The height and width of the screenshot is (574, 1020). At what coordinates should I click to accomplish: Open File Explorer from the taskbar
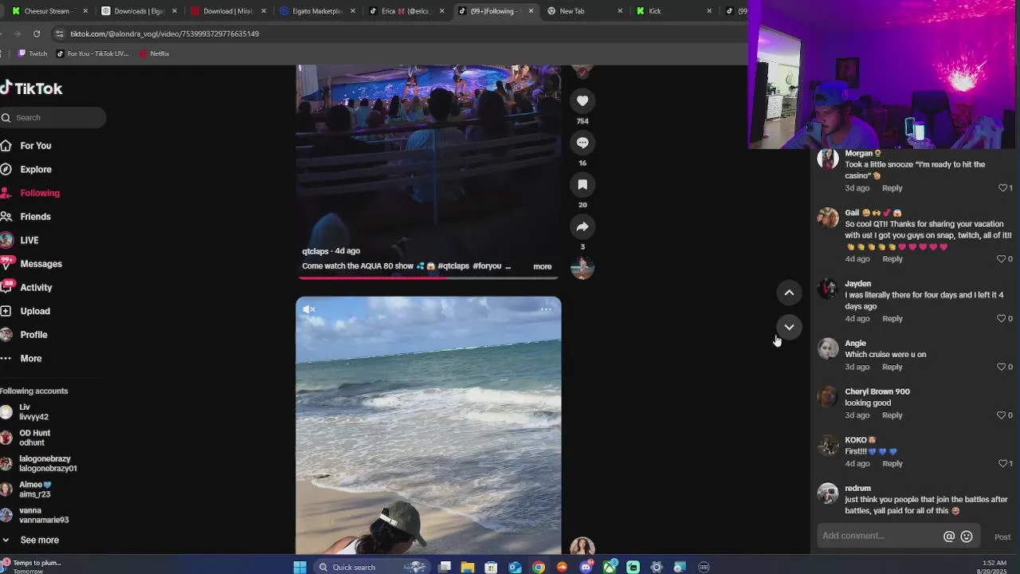(x=468, y=567)
